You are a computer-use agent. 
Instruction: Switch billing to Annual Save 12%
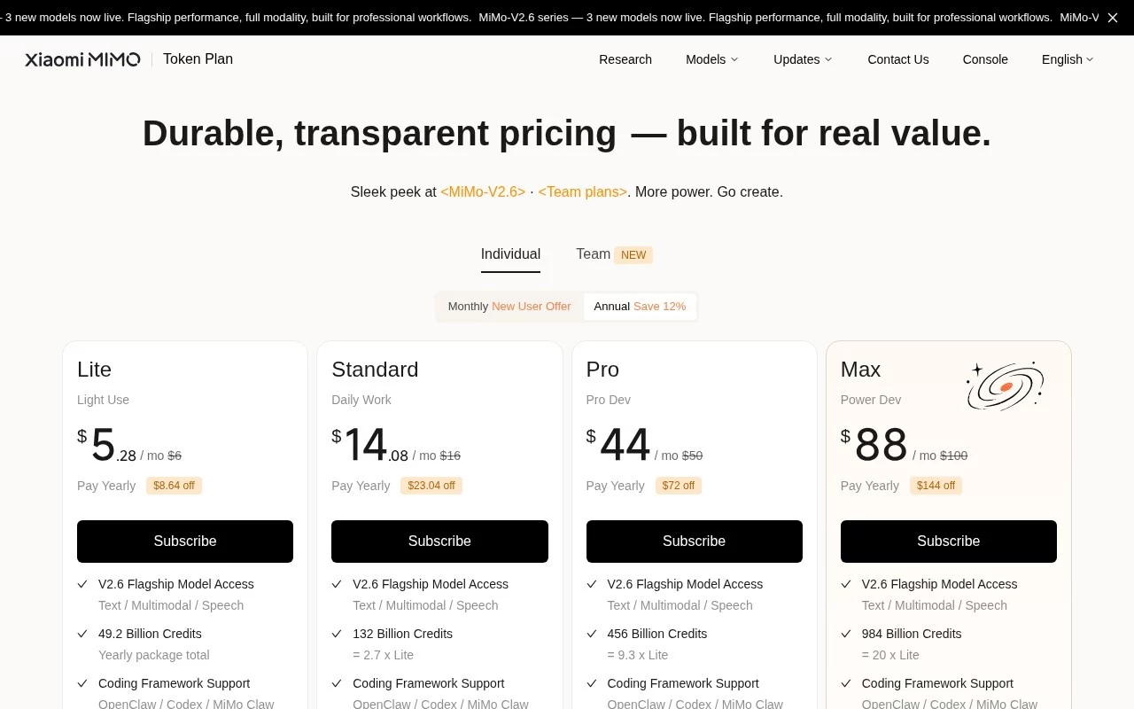pos(640,307)
